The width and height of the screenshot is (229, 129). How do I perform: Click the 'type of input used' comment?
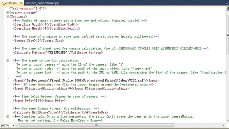[x=111, y=49]
